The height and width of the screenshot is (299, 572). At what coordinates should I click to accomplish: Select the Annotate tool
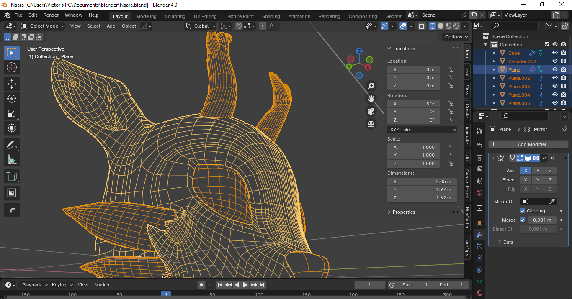(x=12, y=145)
